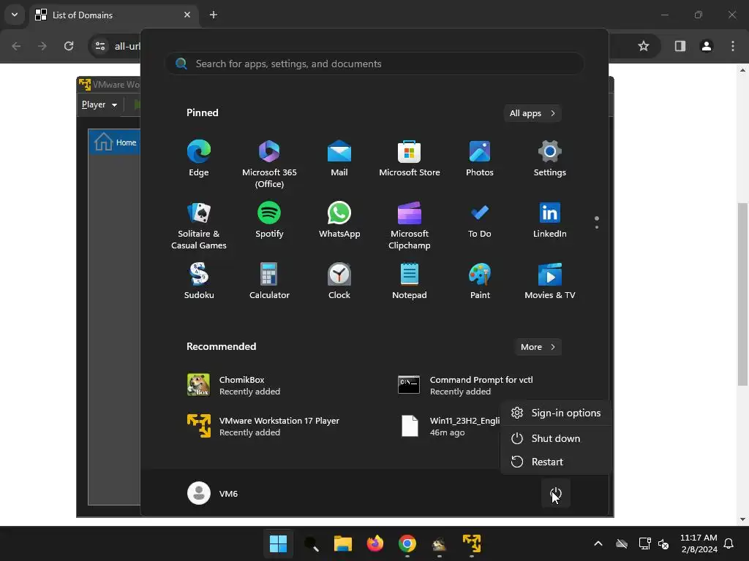Viewport: 749px width, 561px height.
Task: Open Chrome three-dot menu
Action: pyautogui.click(x=733, y=46)
